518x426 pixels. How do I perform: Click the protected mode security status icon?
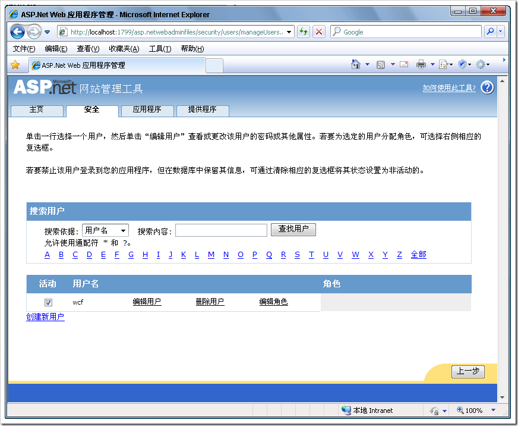tap(434, 411)
